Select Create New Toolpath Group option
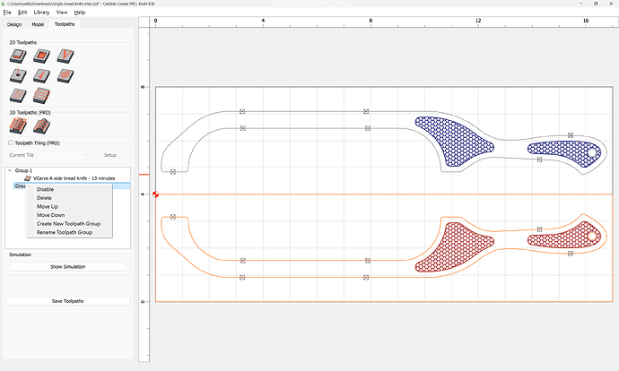 click(68, 223)
